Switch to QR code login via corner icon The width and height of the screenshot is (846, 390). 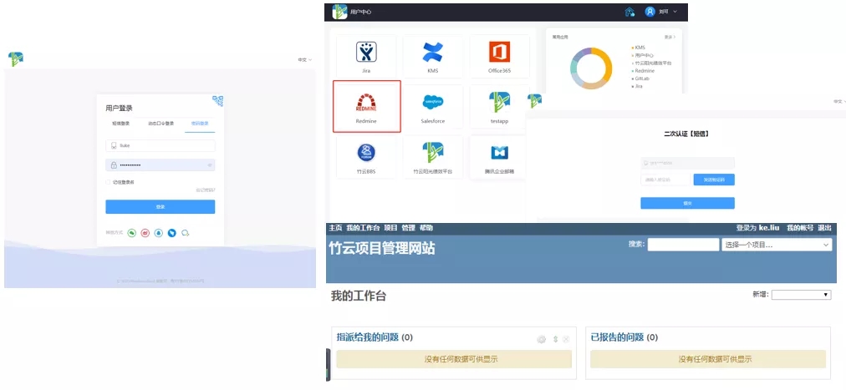coord(218,100)
